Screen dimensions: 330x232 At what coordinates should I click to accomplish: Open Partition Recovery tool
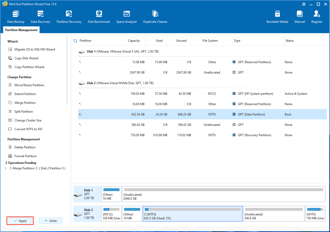pos(69,17)
